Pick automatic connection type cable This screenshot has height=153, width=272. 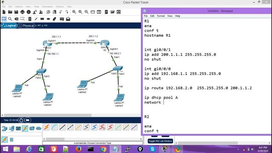coord(46,127)
